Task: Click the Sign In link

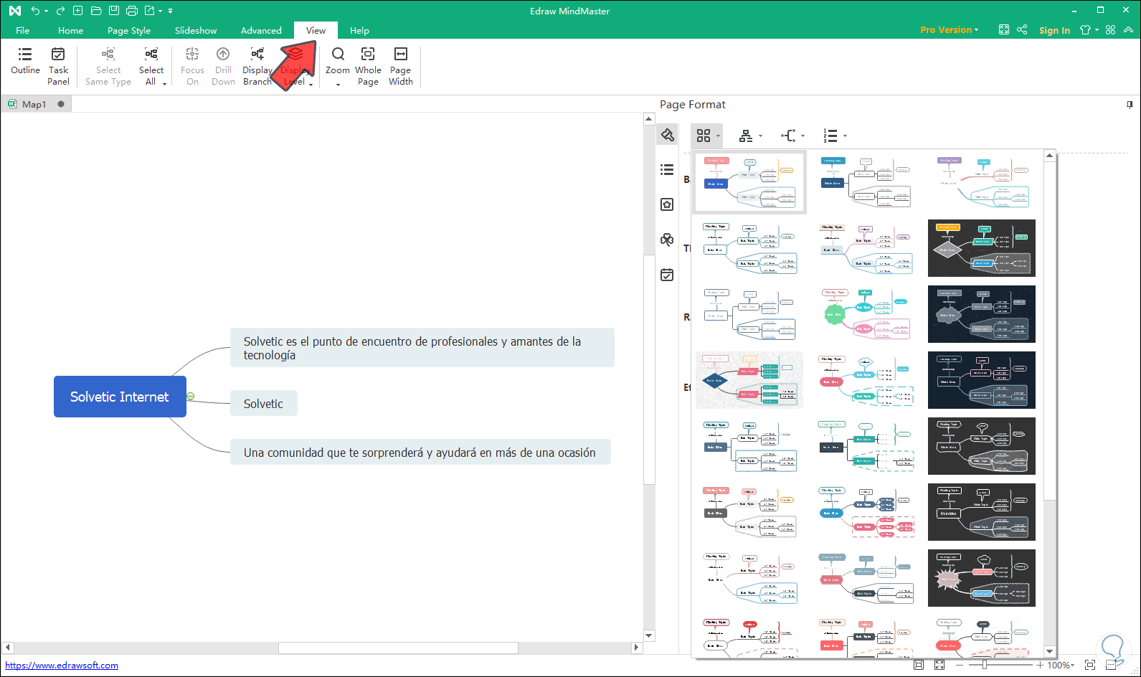Action: tap(1054, 30)
